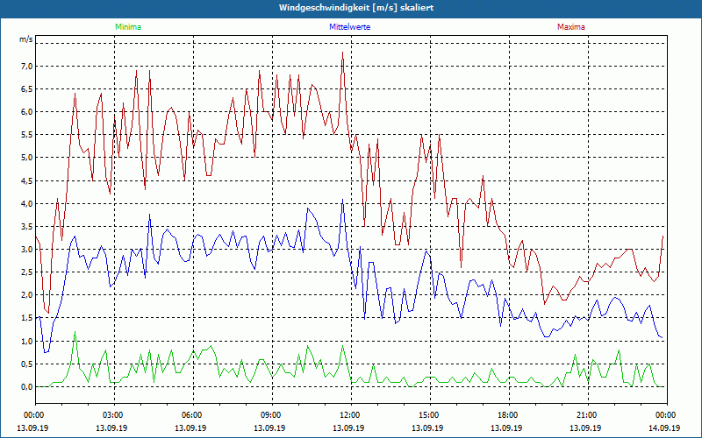Click the 7,0 y-axis label
The height and width of the screenshot is (438, 702).
[27, 67]
